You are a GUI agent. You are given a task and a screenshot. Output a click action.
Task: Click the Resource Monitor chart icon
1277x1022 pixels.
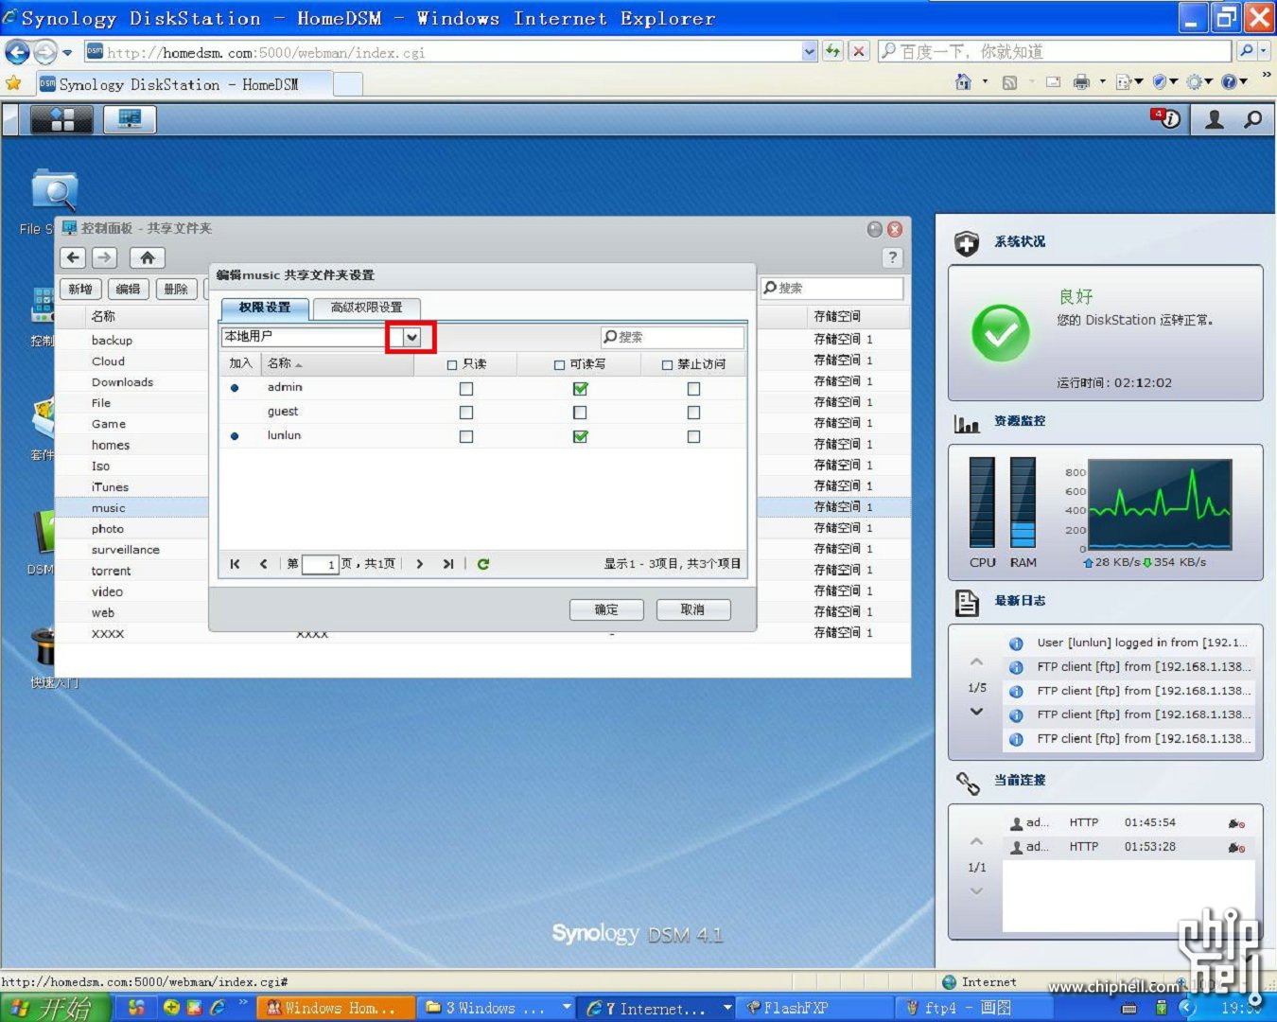967,424
